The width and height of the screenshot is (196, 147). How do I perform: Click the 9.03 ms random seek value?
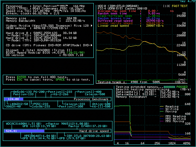[x=154, y=13]
